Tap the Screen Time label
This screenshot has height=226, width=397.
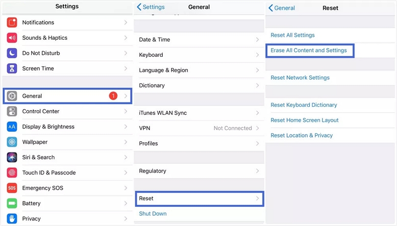point(38,69)
